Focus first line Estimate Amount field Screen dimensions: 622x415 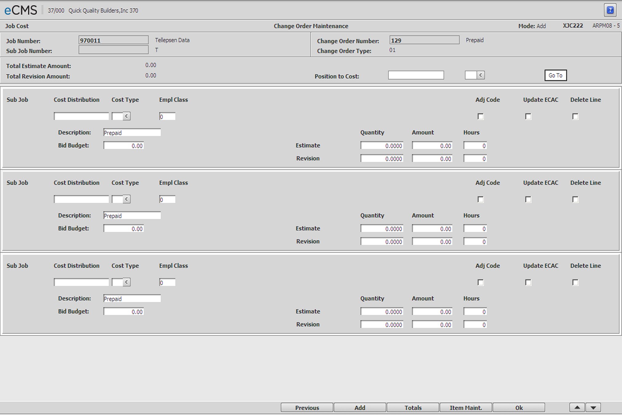[432, 146]
